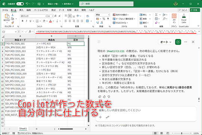Click the middle vertical align icon
202x135 pixels.
pyautogui.click(x=70, y=16)
